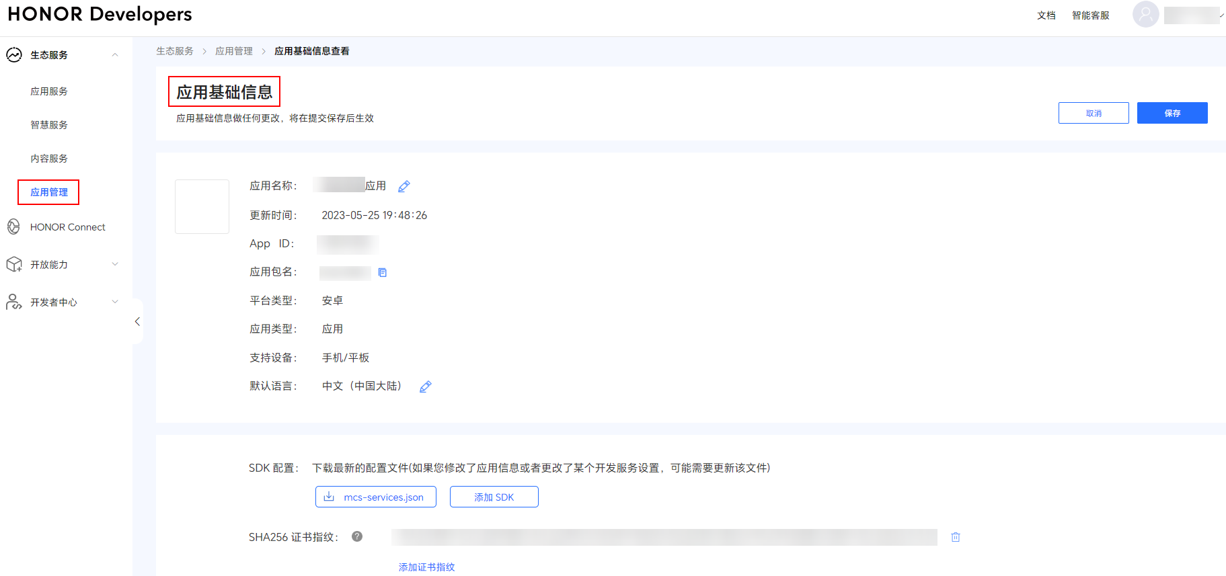Open 应用服务 in the sidebar
This screenshot has width=1226, height=576.
click(x=49, y=91)
